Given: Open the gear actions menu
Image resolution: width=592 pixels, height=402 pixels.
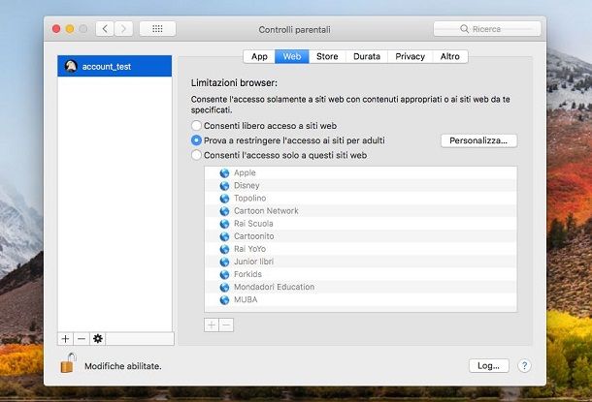Looking at the screenshot, I should [98, 339].
